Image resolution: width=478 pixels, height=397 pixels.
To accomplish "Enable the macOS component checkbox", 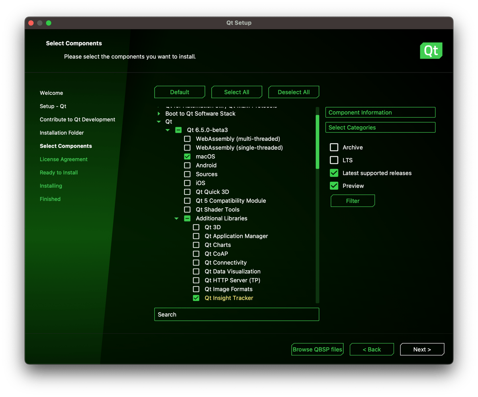I will tap(187, 156).
